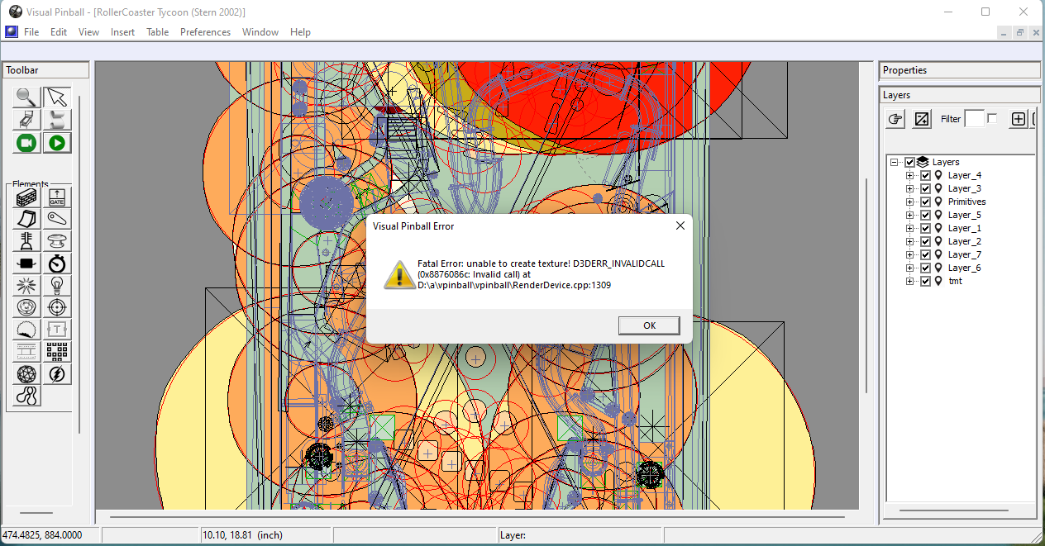Pick the black Spinner element tool
Viewport: 1045px width, 546px height.
click(x=26, y=264)
